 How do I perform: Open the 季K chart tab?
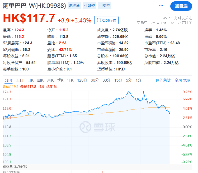coord(60,80)
